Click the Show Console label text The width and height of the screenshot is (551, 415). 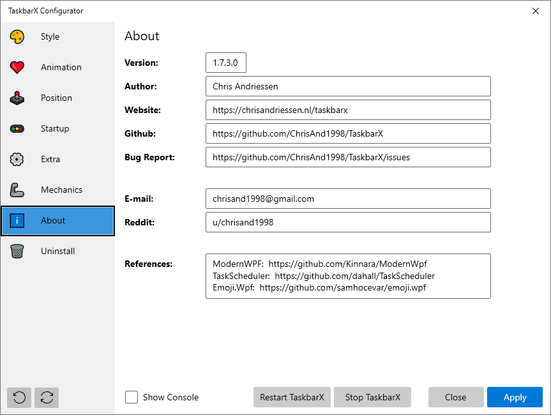(170, 397)
